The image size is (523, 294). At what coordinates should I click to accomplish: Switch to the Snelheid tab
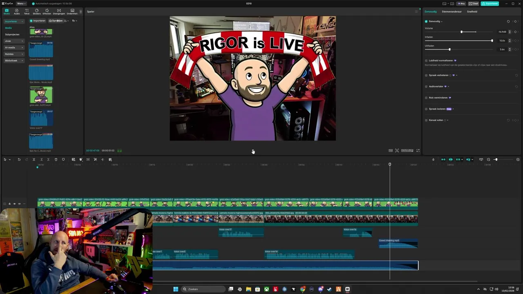coord(472,11)
